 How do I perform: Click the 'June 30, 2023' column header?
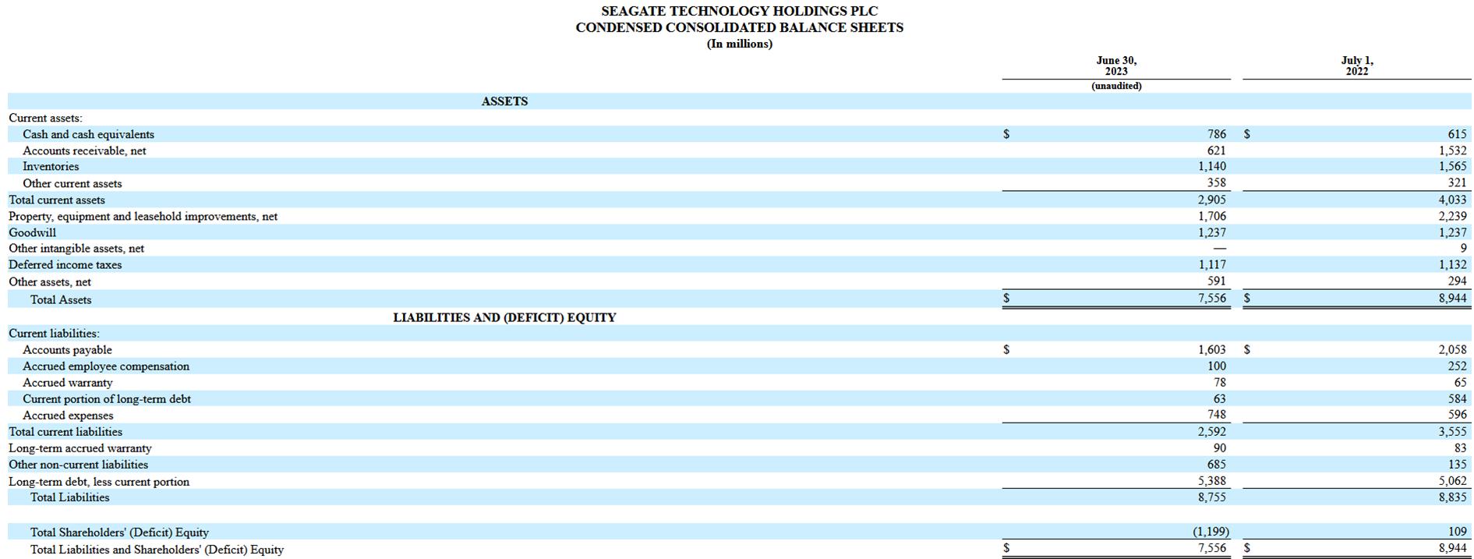point(1116,65)
